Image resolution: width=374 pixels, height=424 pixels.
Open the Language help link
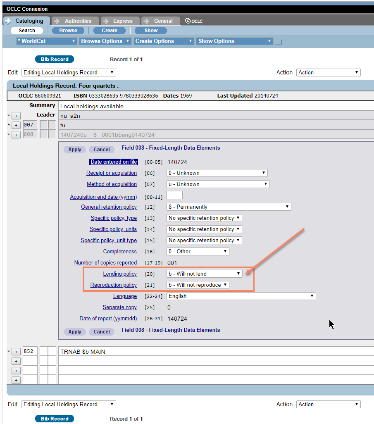(x=125, y=296)
